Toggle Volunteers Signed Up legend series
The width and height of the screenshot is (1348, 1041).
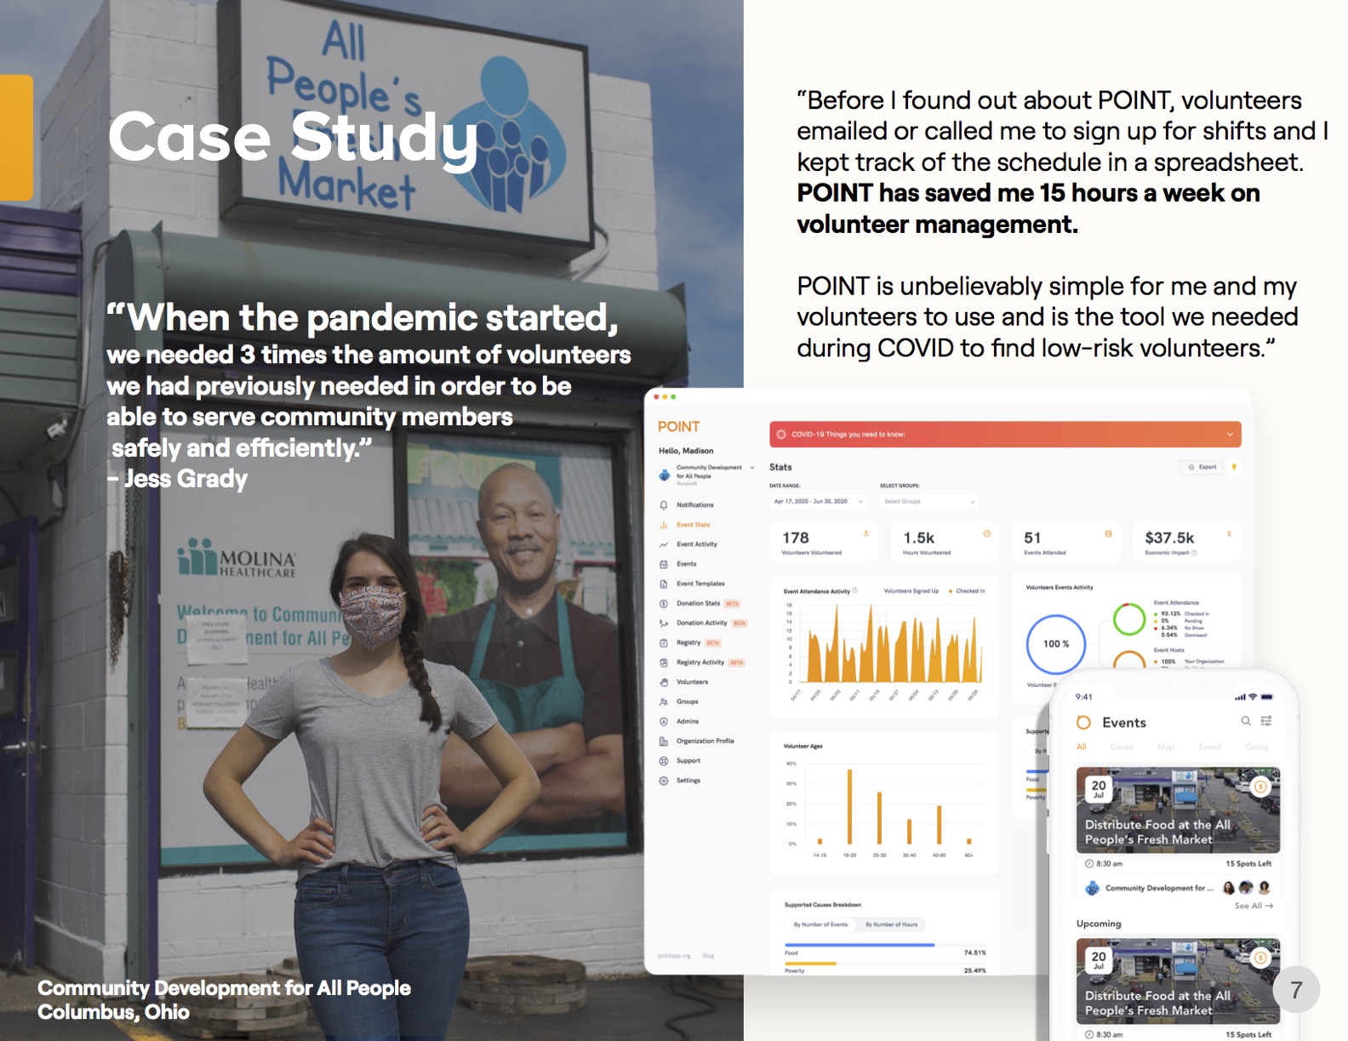tap(909, 591)
